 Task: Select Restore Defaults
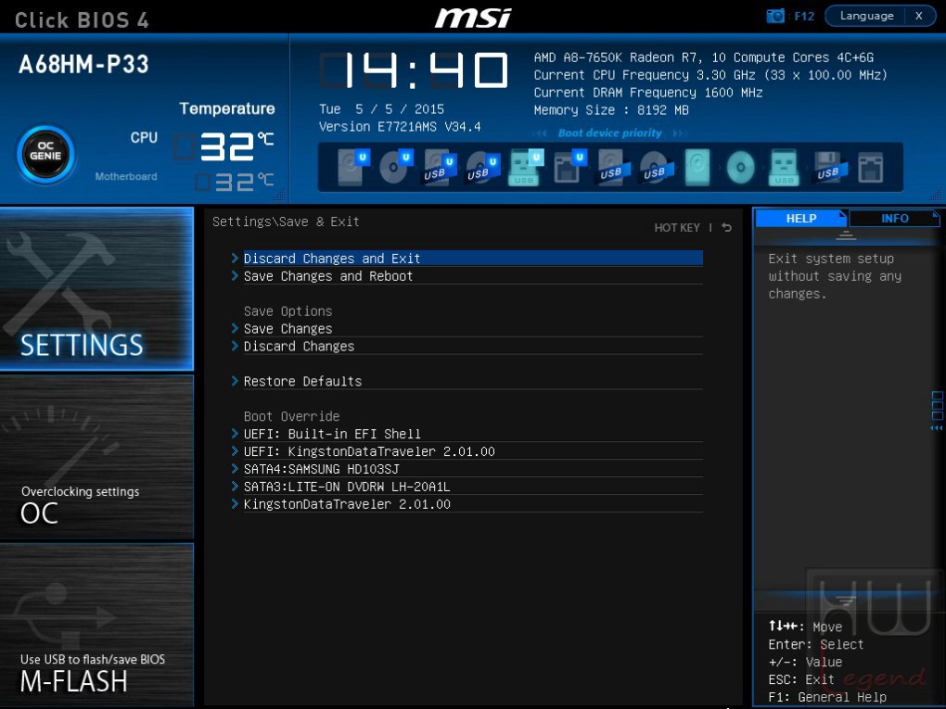coord(472,381)
